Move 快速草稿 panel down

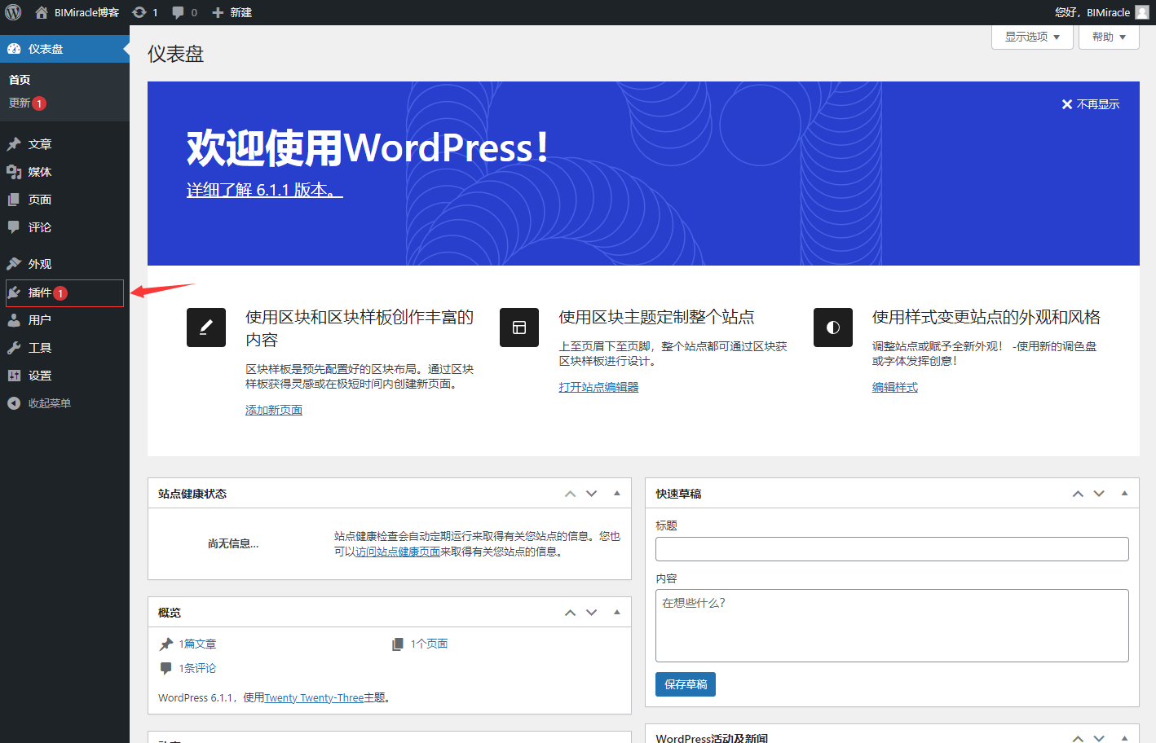pyautogui.click(x=1099, y=494)
